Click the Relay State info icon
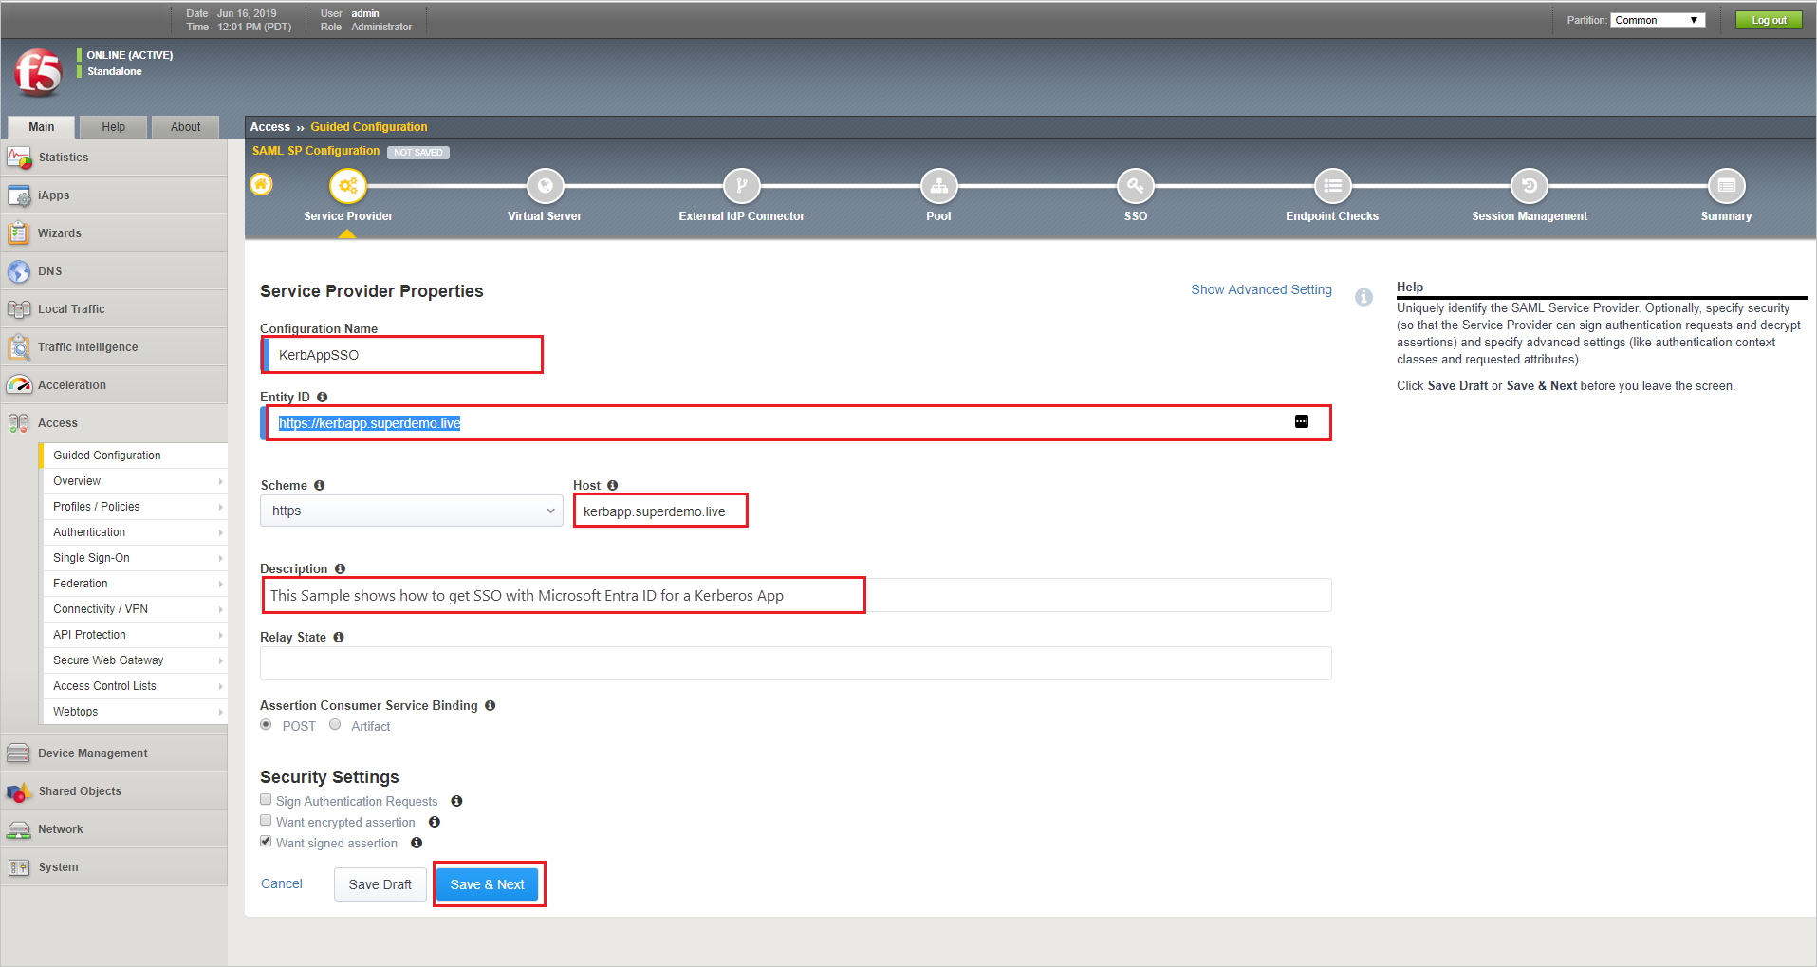 [x=339, y=637]
